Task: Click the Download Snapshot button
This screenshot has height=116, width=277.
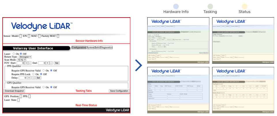Action: 14,91
